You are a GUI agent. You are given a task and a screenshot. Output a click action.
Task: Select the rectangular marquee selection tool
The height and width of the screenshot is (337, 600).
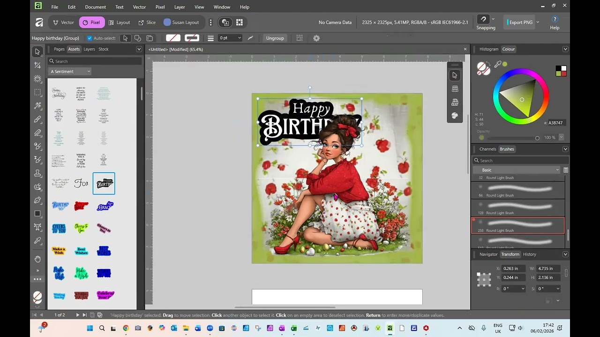pos(37,93)
